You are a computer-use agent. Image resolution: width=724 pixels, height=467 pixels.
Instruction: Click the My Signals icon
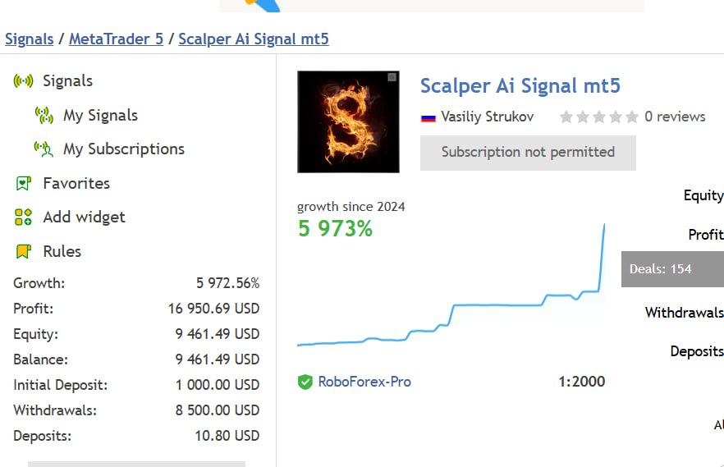pyautogui.click(x=44, y=116)
